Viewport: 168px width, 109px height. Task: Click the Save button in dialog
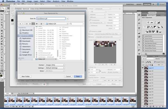click(78, 76)
